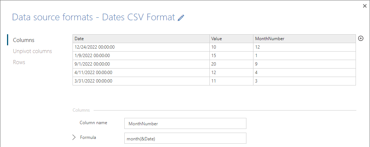This screenshot has height=147, width=370.
Task: Close the Data source formats dialog
Action: point(364,6)
